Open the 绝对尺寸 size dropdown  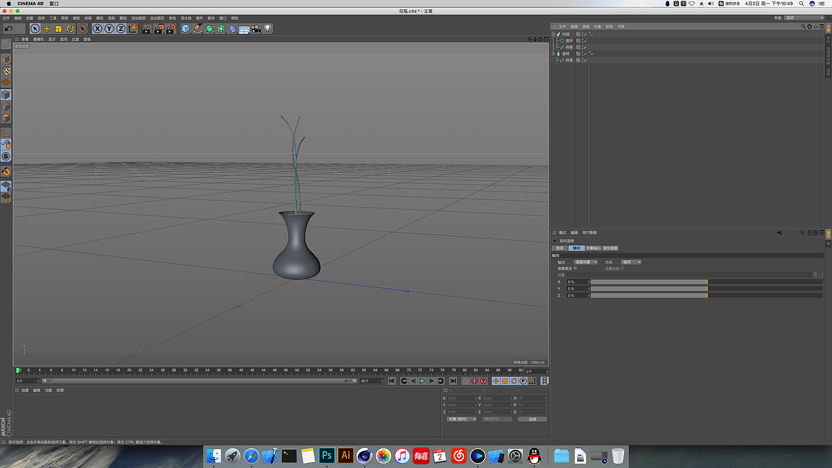[x=497, y=419]
